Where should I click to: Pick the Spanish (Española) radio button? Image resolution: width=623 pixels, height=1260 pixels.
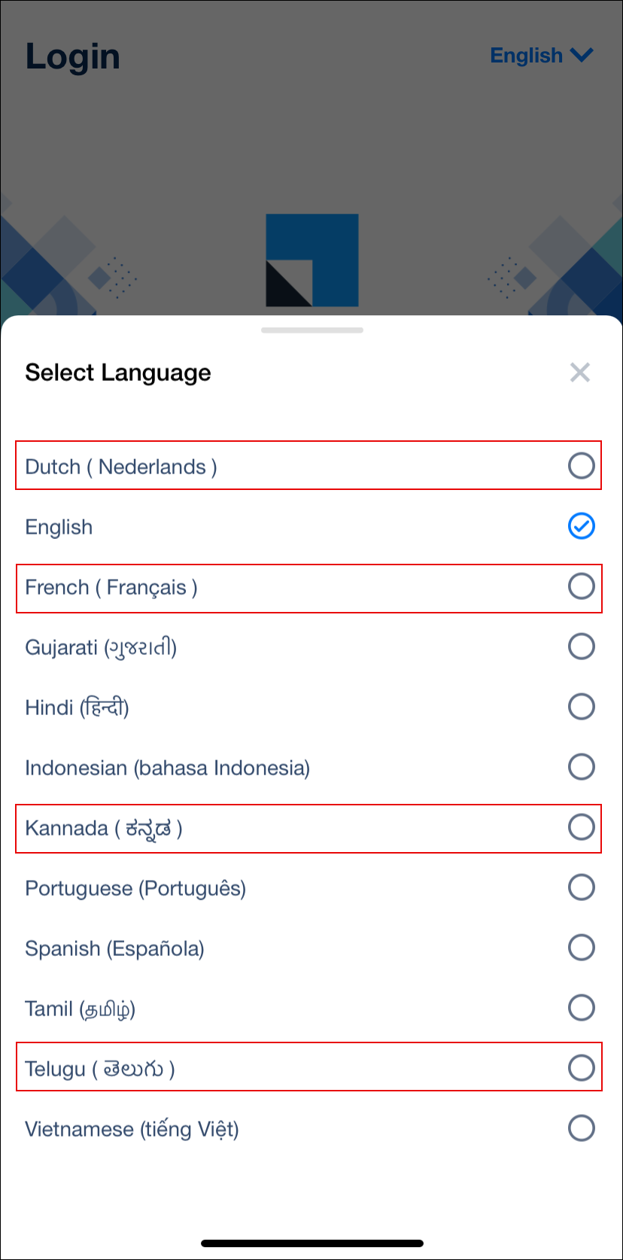pos(581,948)
